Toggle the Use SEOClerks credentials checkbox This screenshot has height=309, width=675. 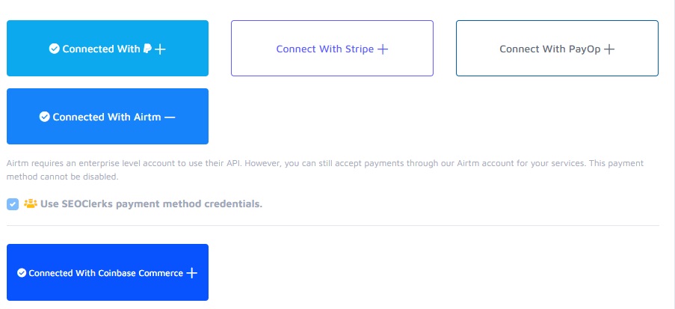pyautogui.click(x=13, y=204)
